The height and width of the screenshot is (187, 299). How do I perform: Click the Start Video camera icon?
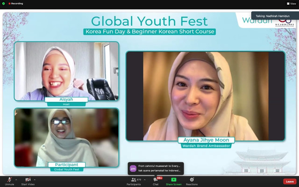point(28,180)
